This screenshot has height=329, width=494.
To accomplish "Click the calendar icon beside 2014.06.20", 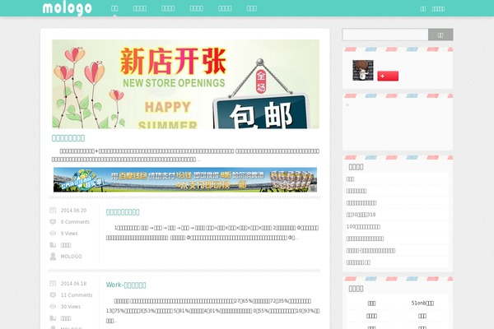I will [x=54, y=211].
